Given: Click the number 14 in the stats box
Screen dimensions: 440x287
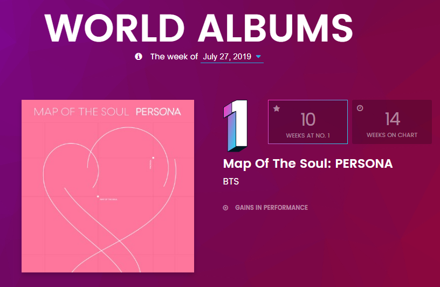Looking at the screenshot, I should 392,119.
